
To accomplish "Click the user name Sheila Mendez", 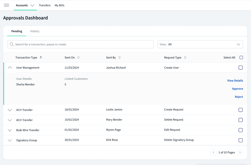I will [25, 84].
